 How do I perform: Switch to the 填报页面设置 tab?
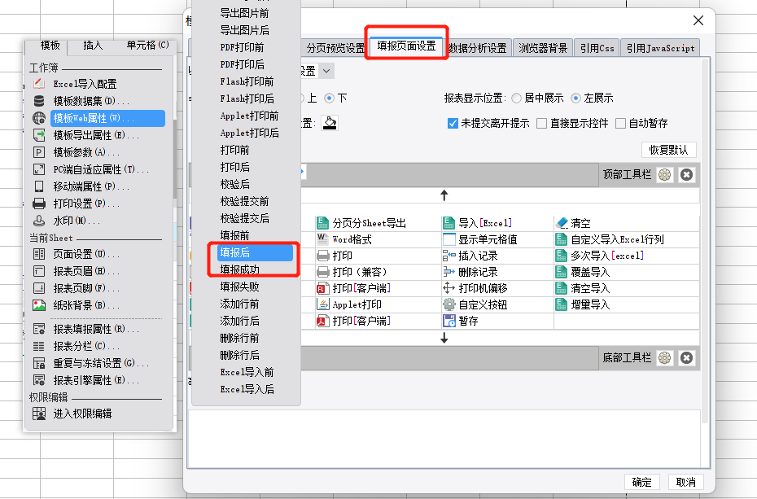[x=406, y=46]
